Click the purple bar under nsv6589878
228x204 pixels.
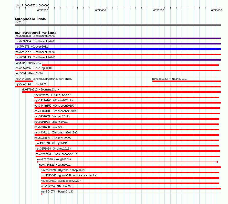(118, 38)
